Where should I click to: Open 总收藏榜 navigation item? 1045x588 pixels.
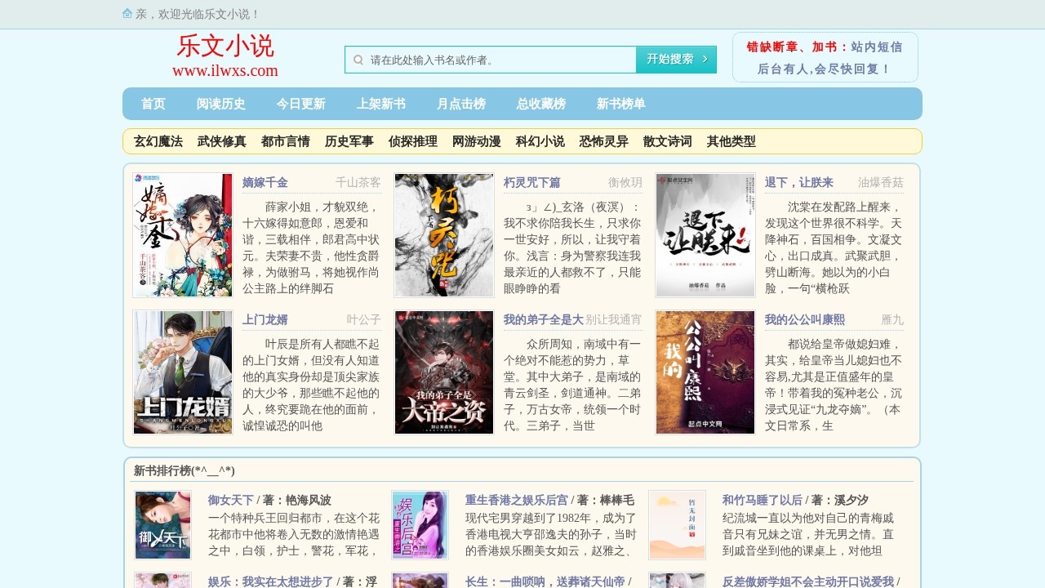[x=541, y=104]
